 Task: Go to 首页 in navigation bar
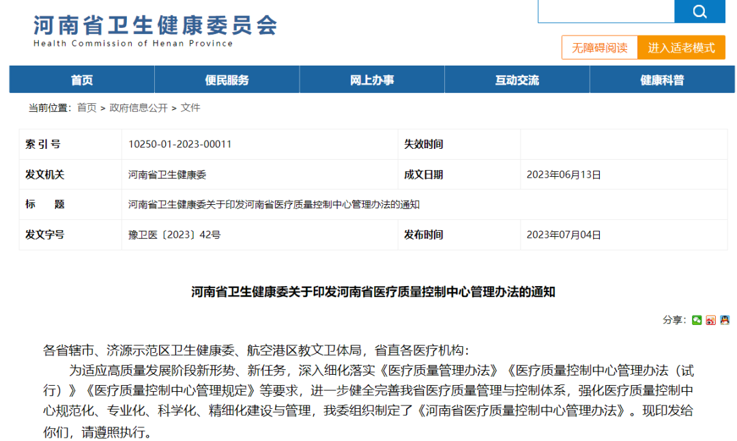(x=82, y=80)
